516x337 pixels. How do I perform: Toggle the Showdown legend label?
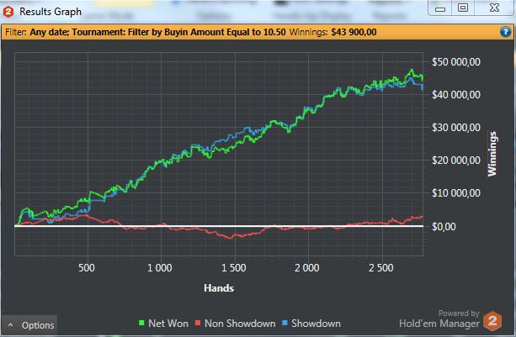(x=316, y=324)
